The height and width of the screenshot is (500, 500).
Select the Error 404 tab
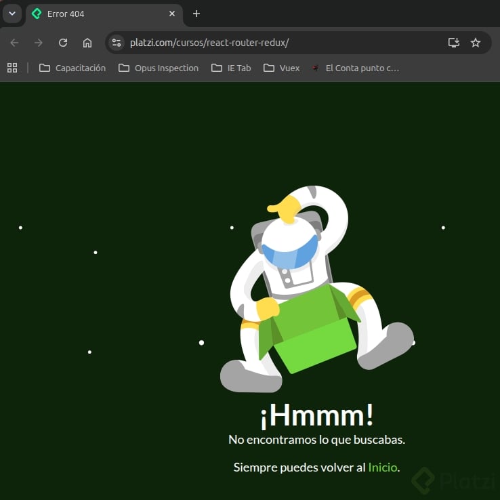click(x=104, y=14)
